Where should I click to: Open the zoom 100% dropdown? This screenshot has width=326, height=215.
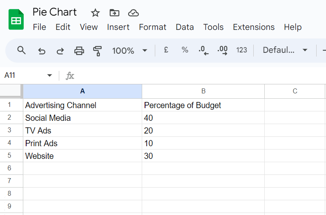130,50
